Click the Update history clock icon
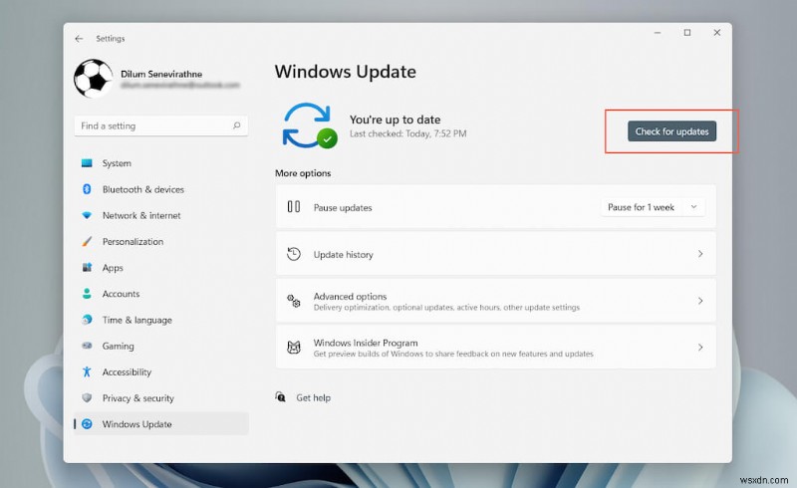Image resolution: width=797 pixels, height=488 pixels. [x=293, y=254]
